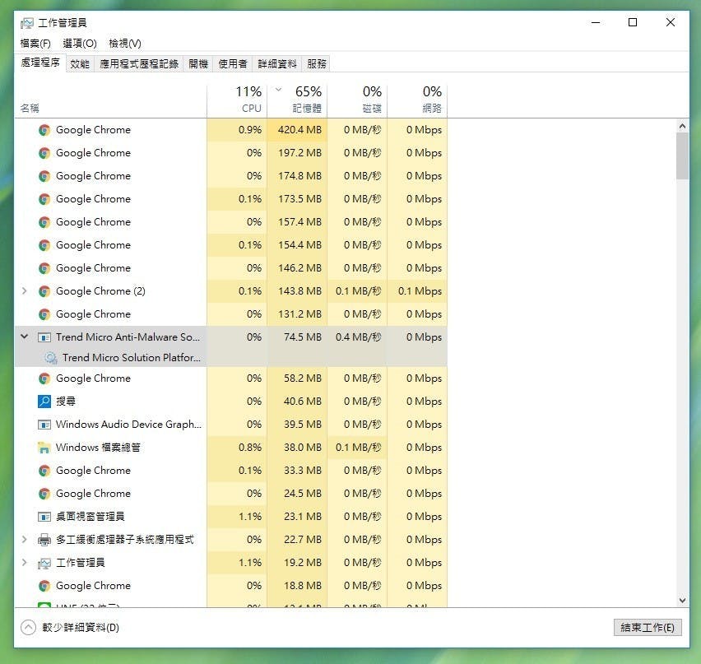This screenshot has width=701, height=664.
Task: Select the '420.4 MB' memory cell
Action: (x=297, y=130)
